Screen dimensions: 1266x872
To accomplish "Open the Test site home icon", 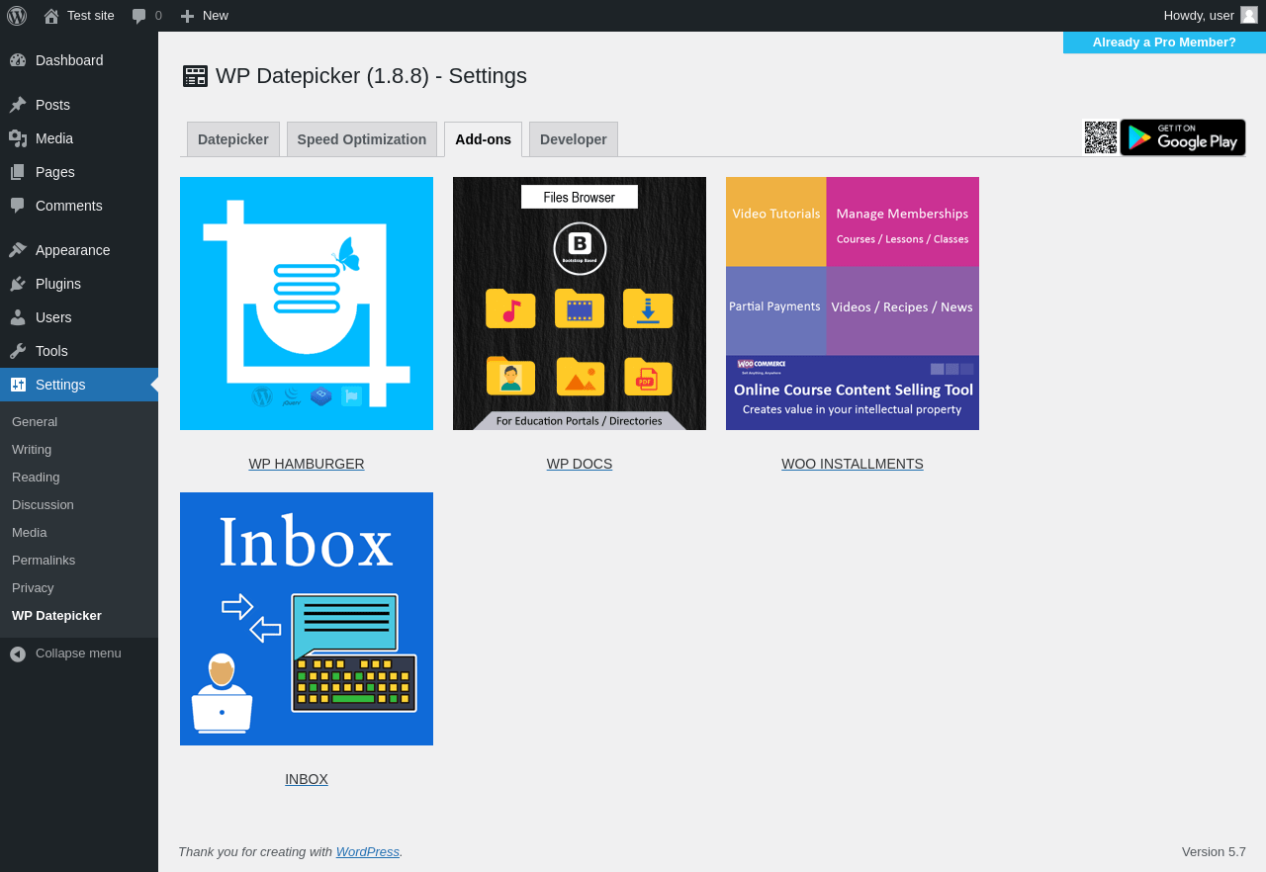I will point(51,16).
